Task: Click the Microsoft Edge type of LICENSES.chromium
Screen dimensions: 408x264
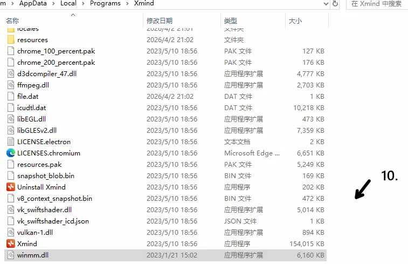Action: (252, 153)
